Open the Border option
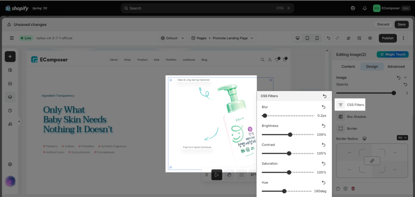Screen dimensions: 415x197 [x=347, y=128]
